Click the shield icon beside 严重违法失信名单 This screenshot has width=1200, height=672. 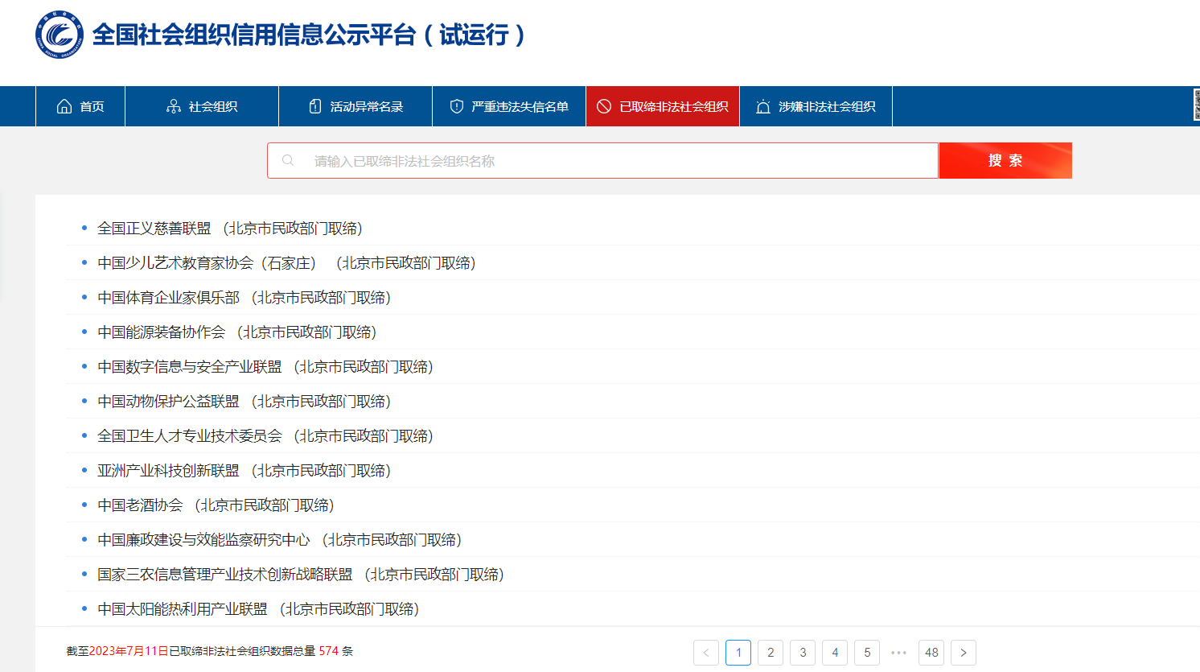pos(457,106)
